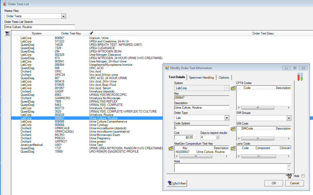
Task: Click the Modify Order Test dialog title icon
Action: [167, 68]
